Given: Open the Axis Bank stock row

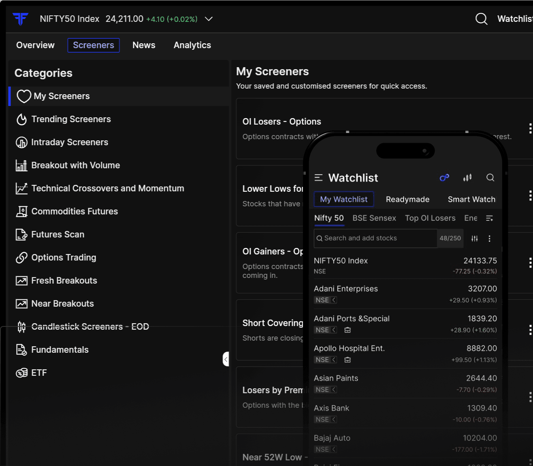Looking at the screenshot, I should tap(405, 414).
